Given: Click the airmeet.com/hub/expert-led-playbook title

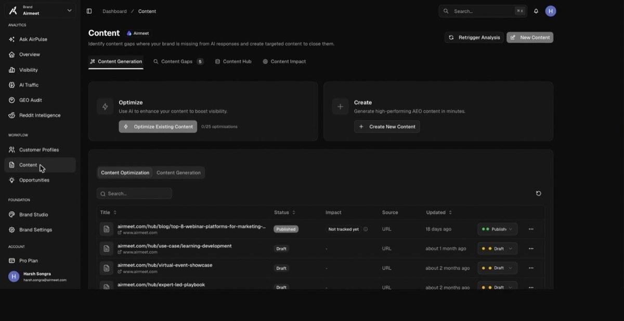Looking at the screenshot, I should (x=161, y=285).
